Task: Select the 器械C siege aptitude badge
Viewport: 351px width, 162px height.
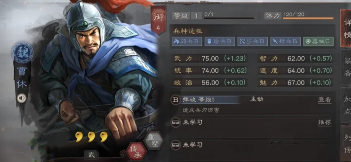Action: tap(318, 41)
